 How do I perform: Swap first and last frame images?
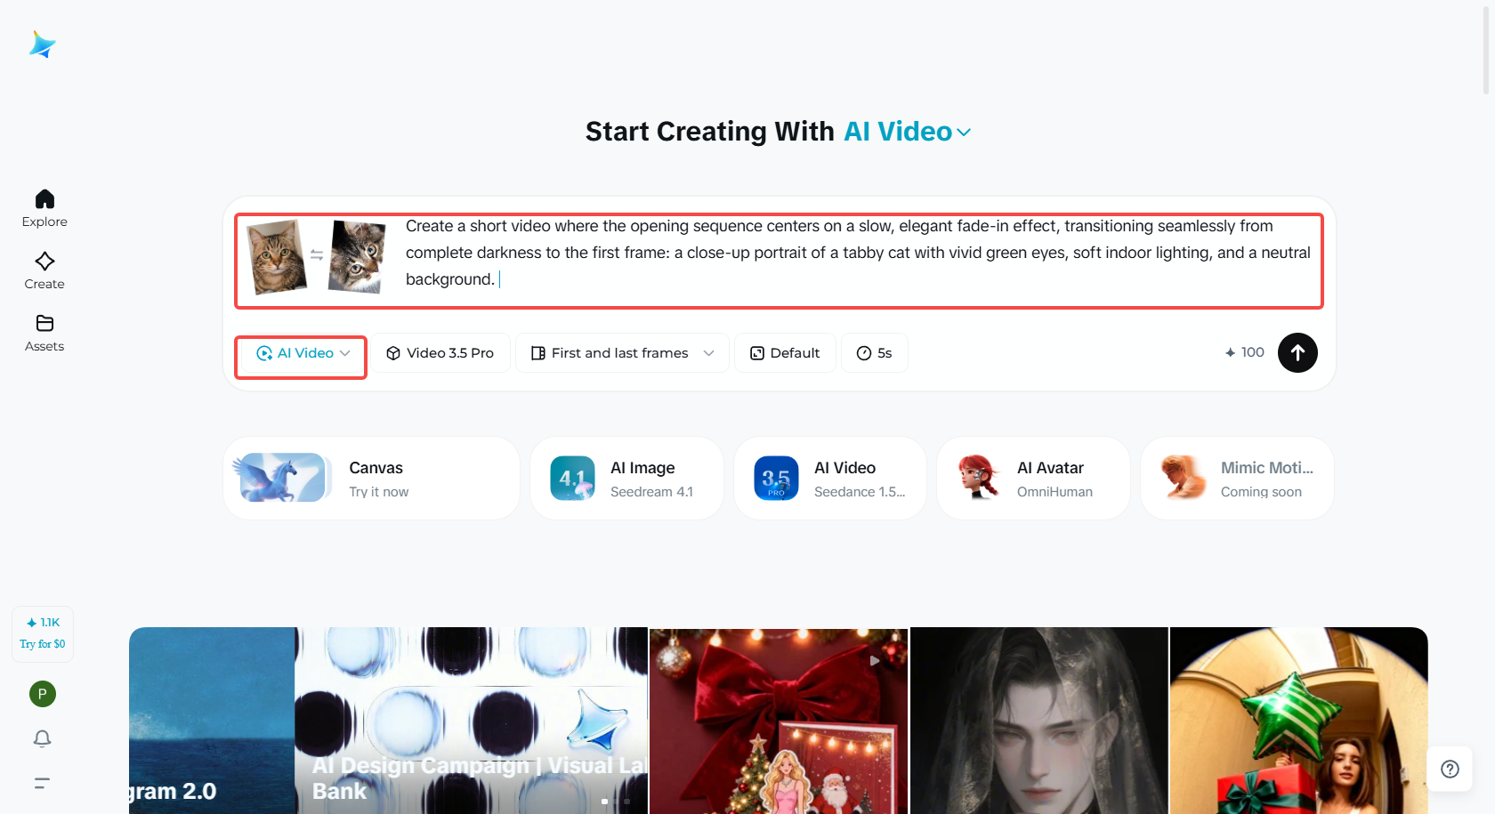pyautogui.click(x=317, y=255)
